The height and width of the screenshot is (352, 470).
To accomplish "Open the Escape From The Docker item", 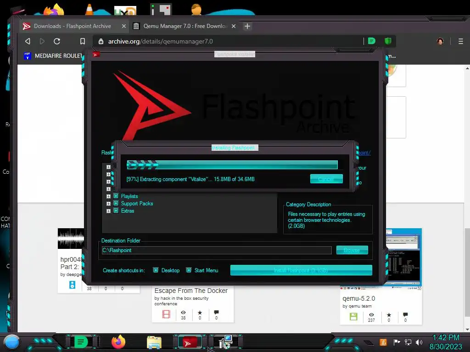I will (x=191, y=291).
